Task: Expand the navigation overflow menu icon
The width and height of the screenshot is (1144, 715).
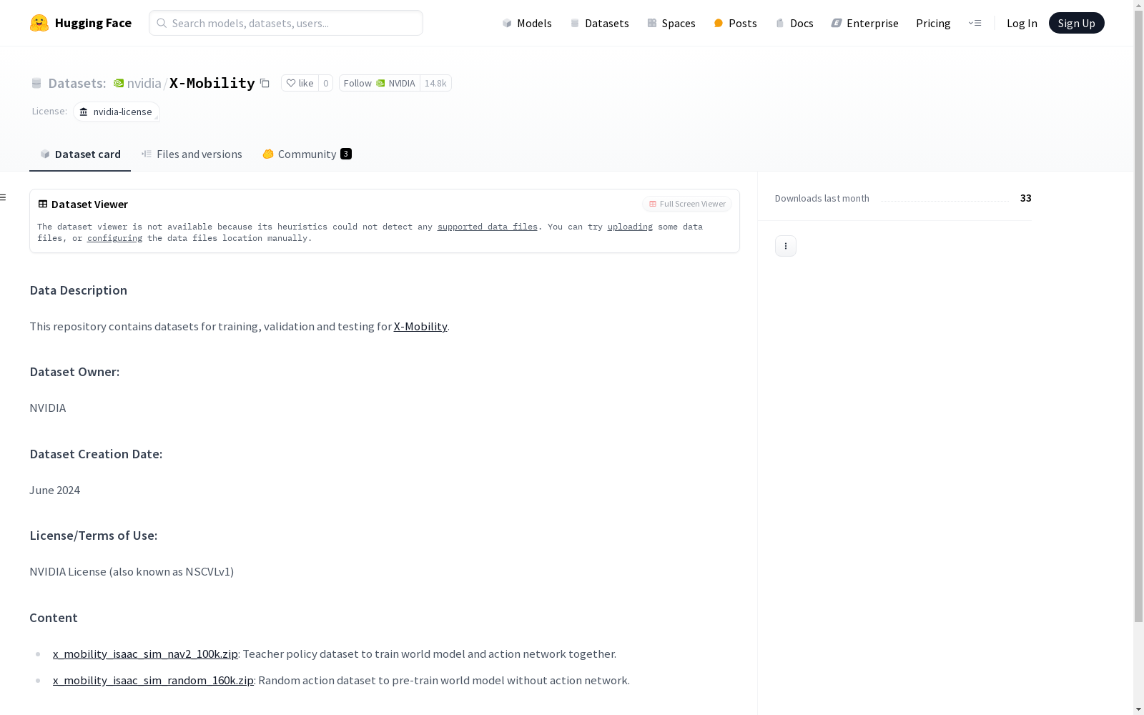Action: pyautogui.click(x=975, y=23)
